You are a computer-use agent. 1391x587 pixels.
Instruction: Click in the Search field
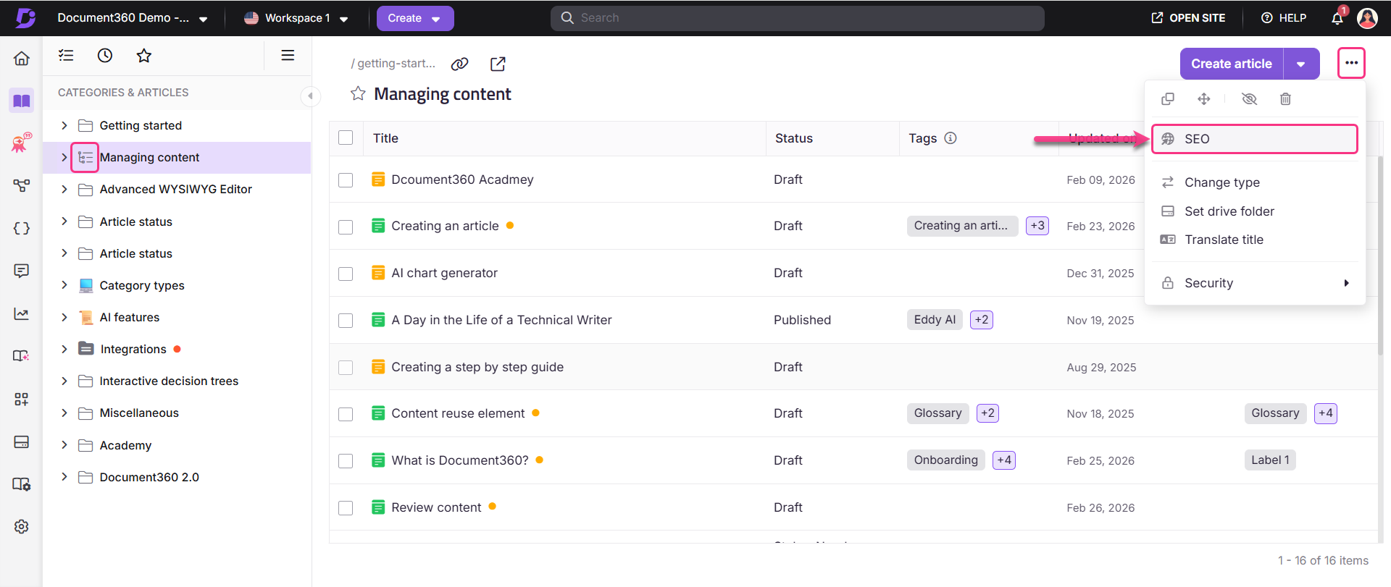click(x=797, y=18)
